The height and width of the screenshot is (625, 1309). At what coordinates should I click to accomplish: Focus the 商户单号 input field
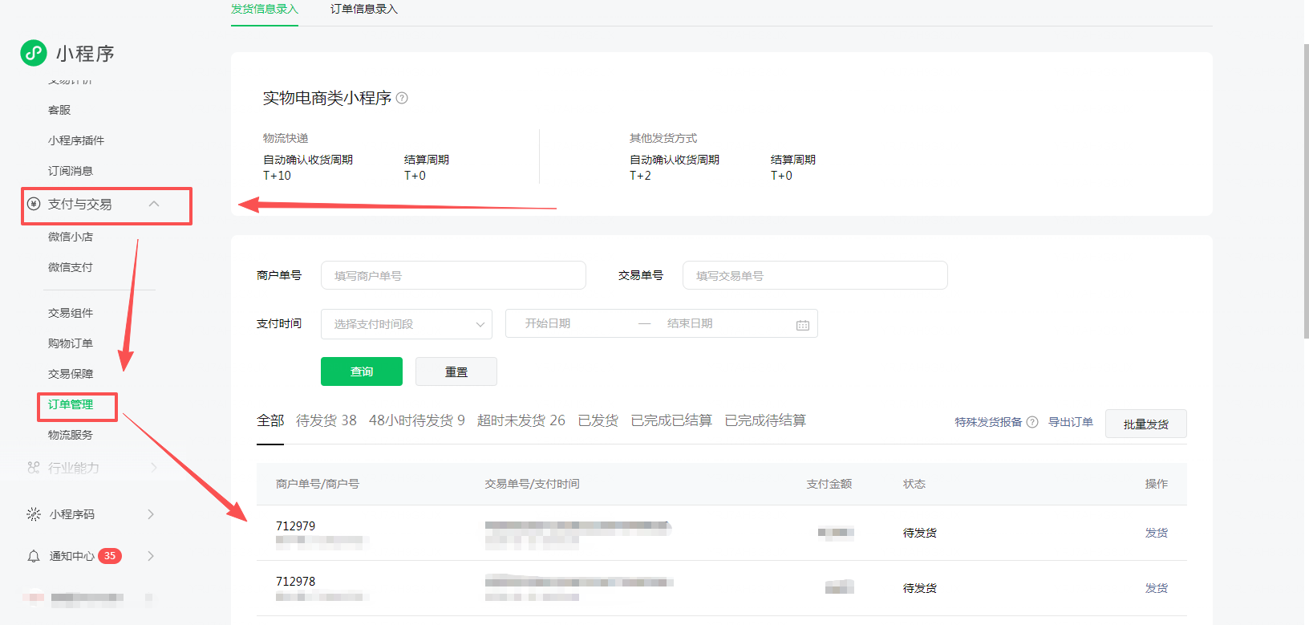pyautogui.click(x=453, y=275)
